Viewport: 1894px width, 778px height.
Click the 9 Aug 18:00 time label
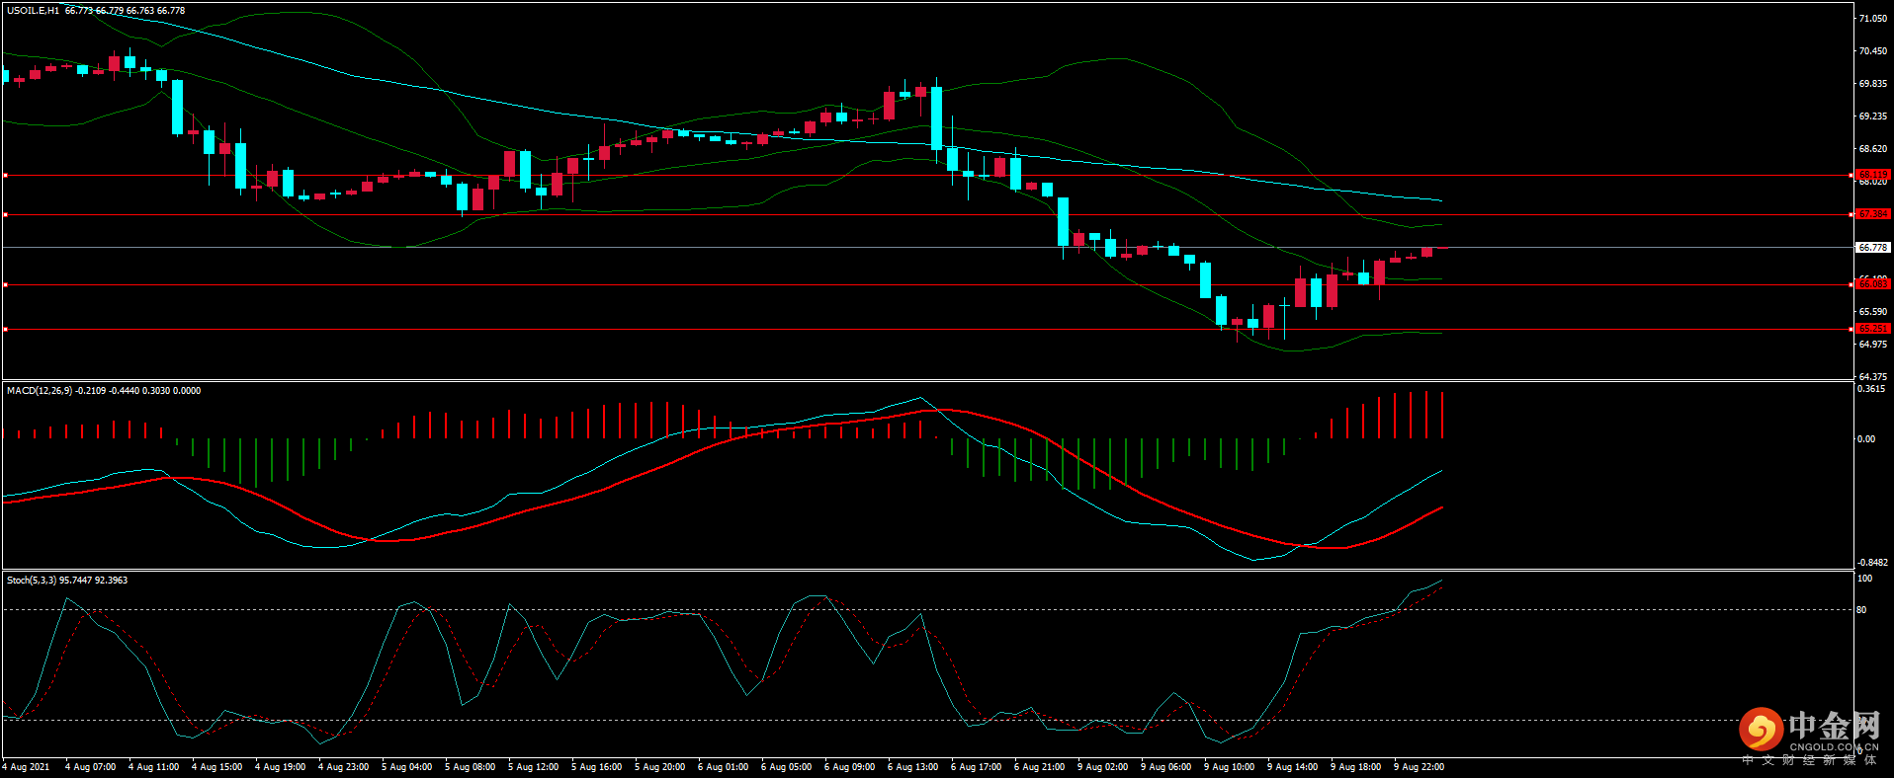pyautogui.click(x=1355, y=767)
